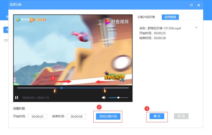Select the left yellow start marker
This screenshot has width=212, height=135.
tap(55, 90)
